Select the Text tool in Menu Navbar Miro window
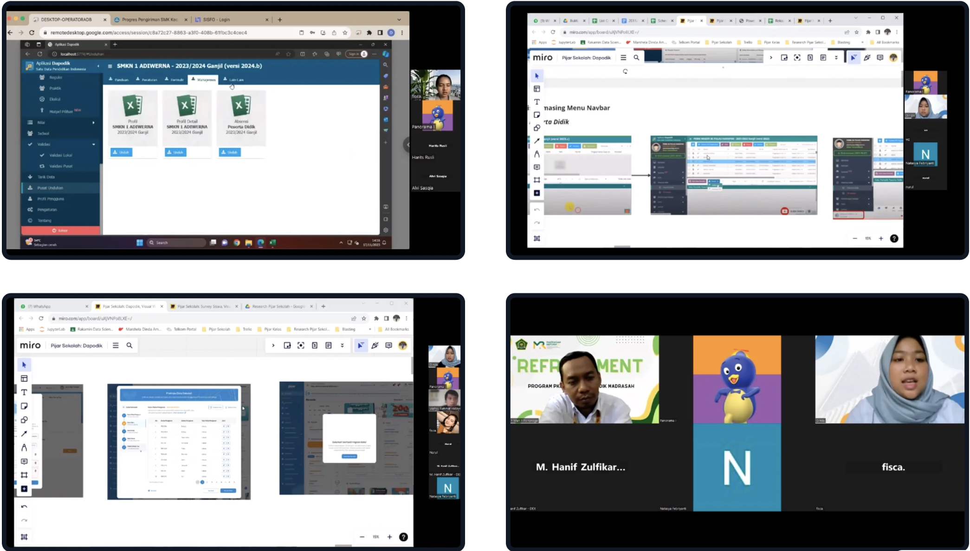 coord(537,102)
